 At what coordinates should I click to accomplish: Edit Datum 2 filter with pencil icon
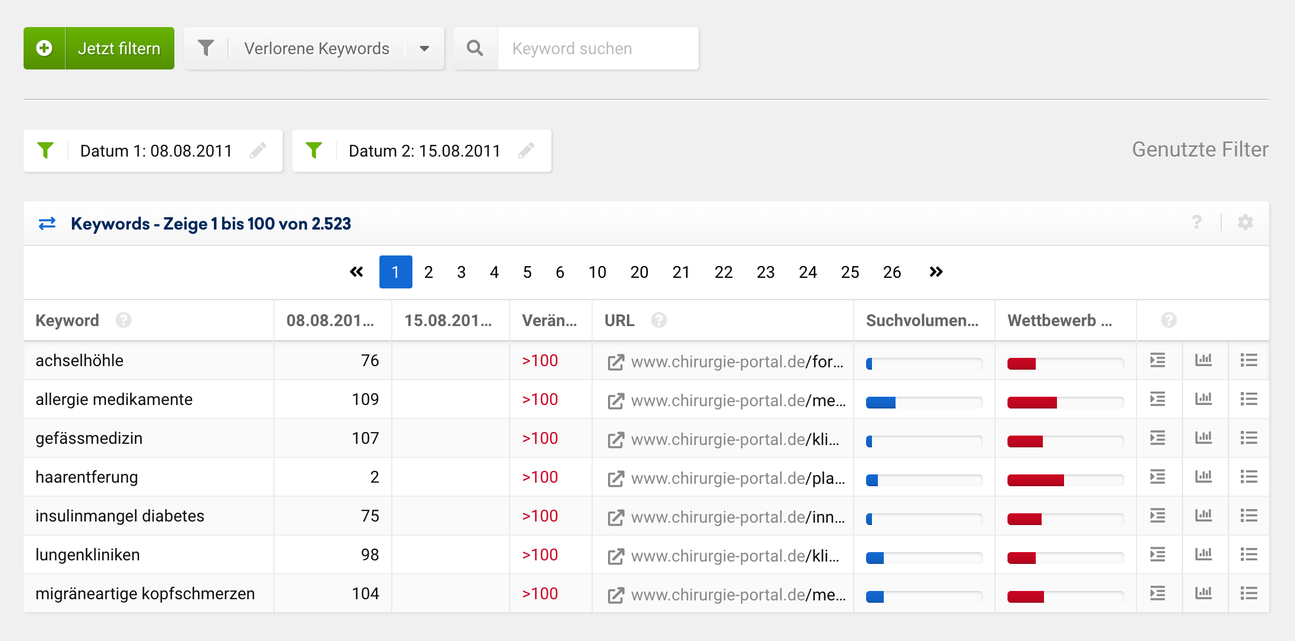click(526, 151)
